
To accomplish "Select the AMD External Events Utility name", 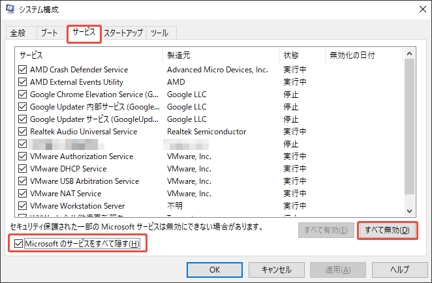I will point(76,82).
